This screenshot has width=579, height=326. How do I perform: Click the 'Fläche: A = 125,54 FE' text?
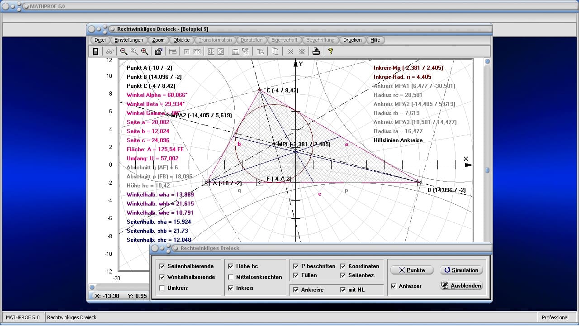pyautogui.click(x=155, y=149)
